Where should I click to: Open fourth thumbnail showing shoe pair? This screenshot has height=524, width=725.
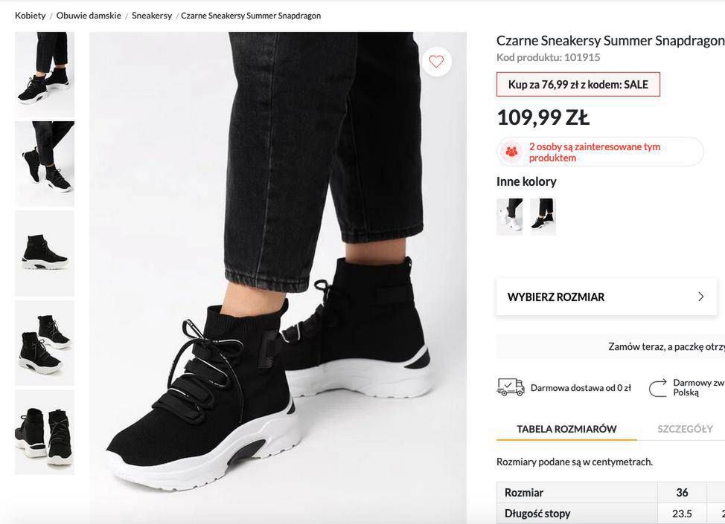[x=45, y=343]
